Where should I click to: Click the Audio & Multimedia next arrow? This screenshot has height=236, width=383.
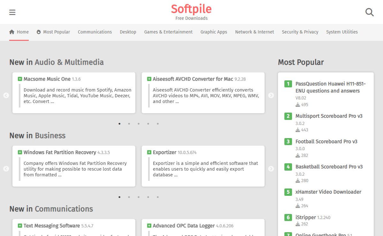pos(271,95)
